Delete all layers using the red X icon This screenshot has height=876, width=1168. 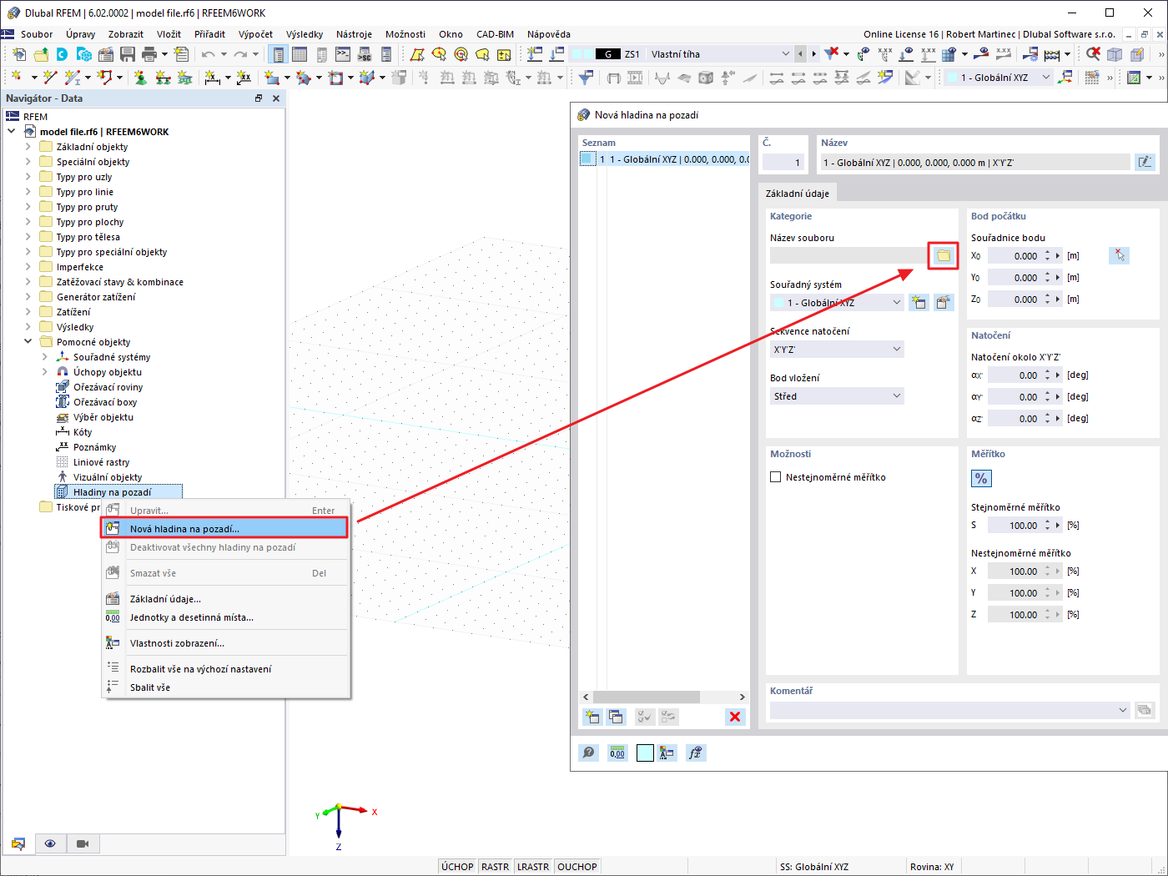tap(735, 716)
